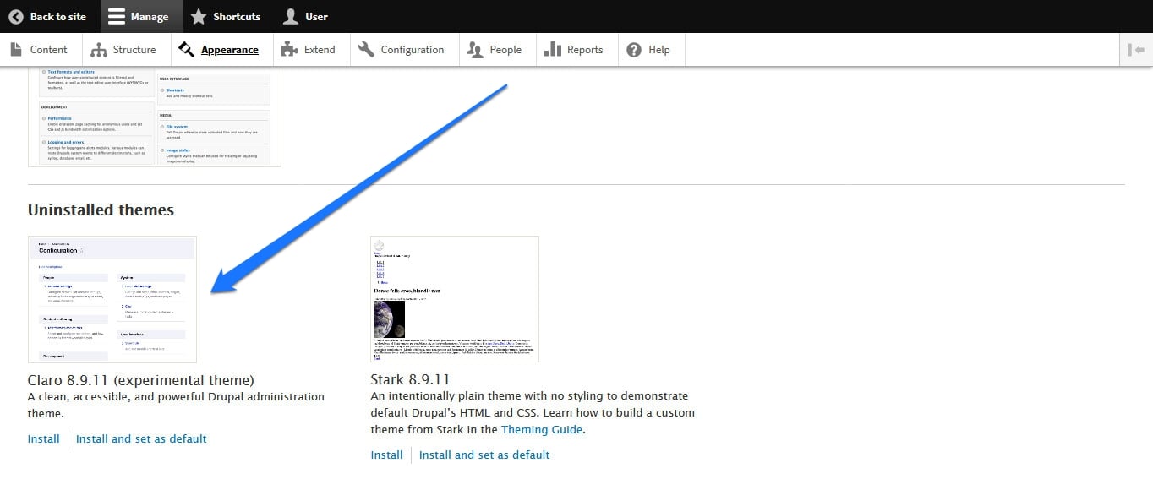Image resolution: width=1153 pixels, height=501 pixels.
Task: Open the User account menu
Action: [305, 16]
